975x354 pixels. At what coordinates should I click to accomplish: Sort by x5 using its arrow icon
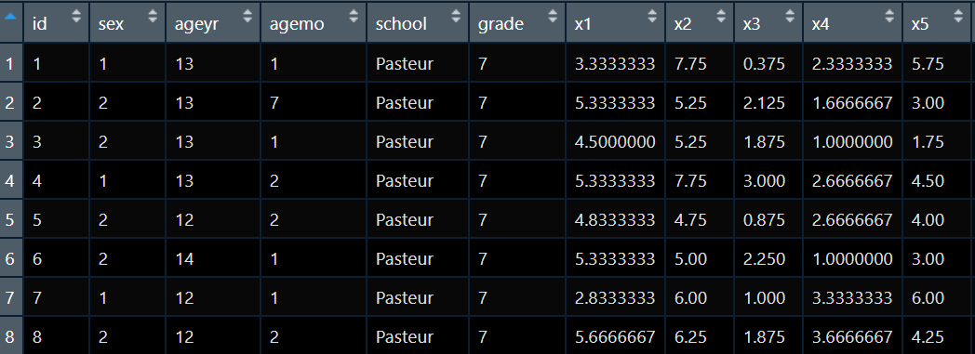[959, 16]
